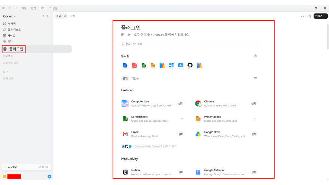
Task: Click the Google Calendar plugin icon
Action: [198, 172]
